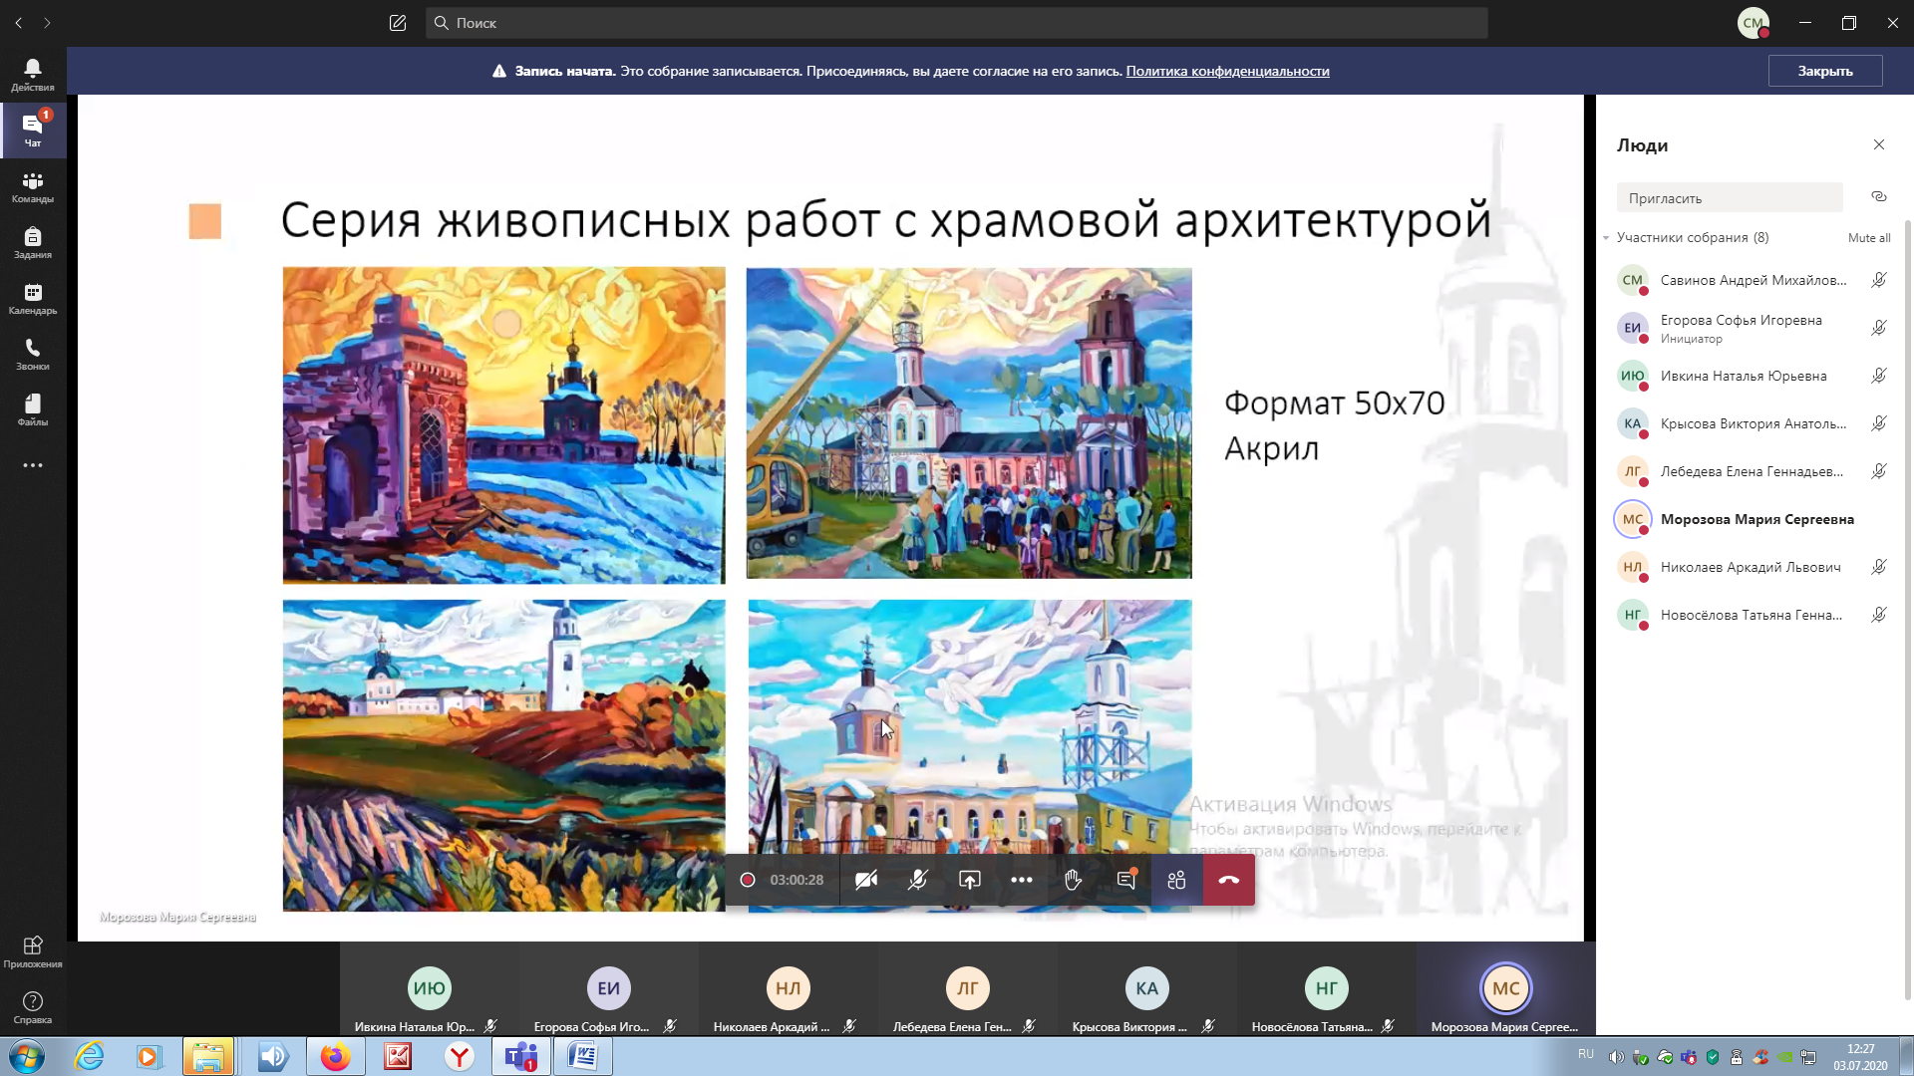Open Teams (Команды) in sidebar
This screenshot has height=1076, width=1914.
33,186
